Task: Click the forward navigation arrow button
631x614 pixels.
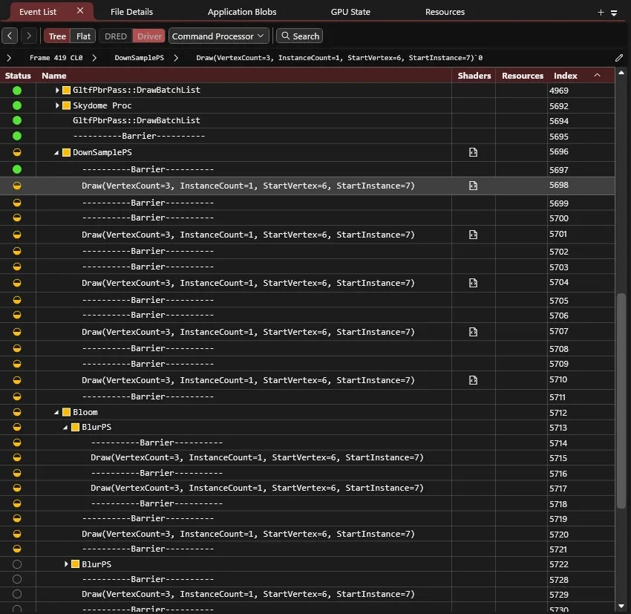Action: coord(29,36)
